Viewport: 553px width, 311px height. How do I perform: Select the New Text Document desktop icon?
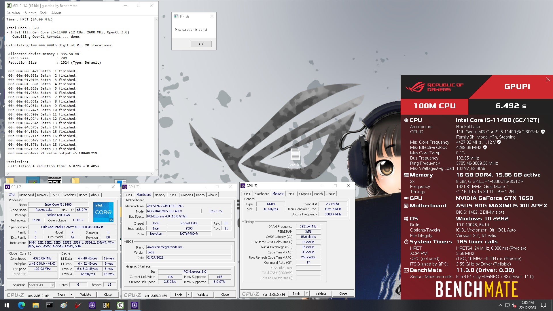295,159
